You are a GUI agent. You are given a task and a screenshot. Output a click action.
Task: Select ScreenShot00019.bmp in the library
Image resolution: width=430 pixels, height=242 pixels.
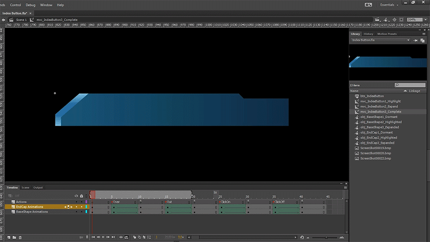376,148
